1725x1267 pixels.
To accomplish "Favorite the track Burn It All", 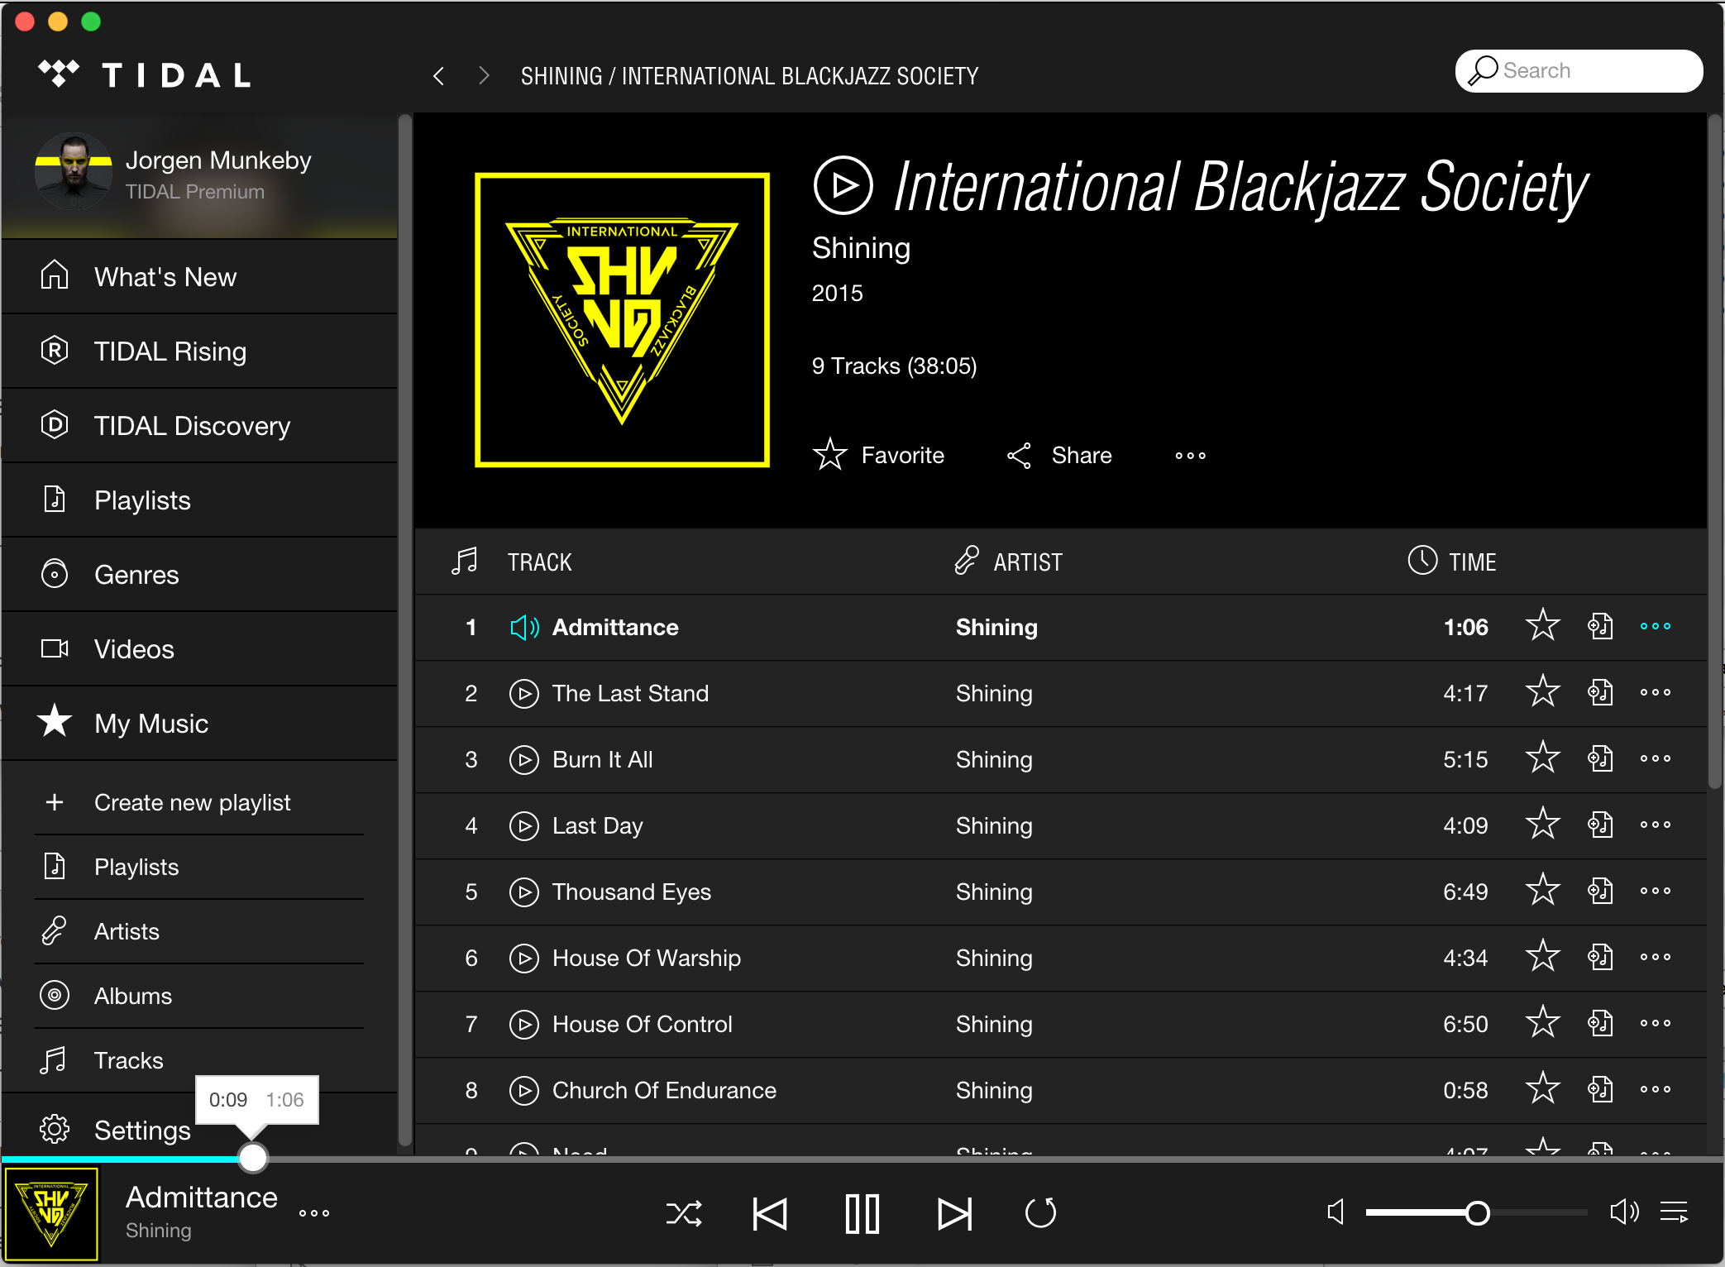I will click(1542, 758).
